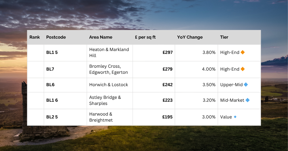Click the Horwich & Lostock area cell

[109, 85]
